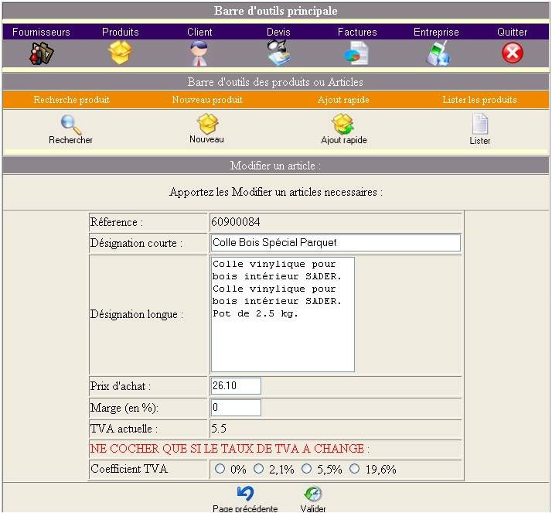The image size is (552, 513).
Task: Click the Entreprise phone icon
Action: click(438, 53)
